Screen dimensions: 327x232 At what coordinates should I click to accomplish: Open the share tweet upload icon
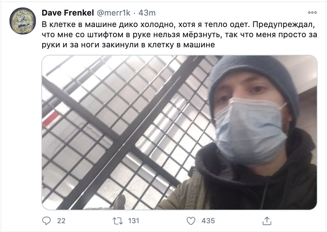(x=267, y=221)
